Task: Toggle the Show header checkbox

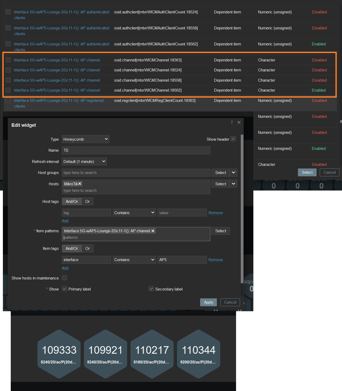Action: (233, 139)
